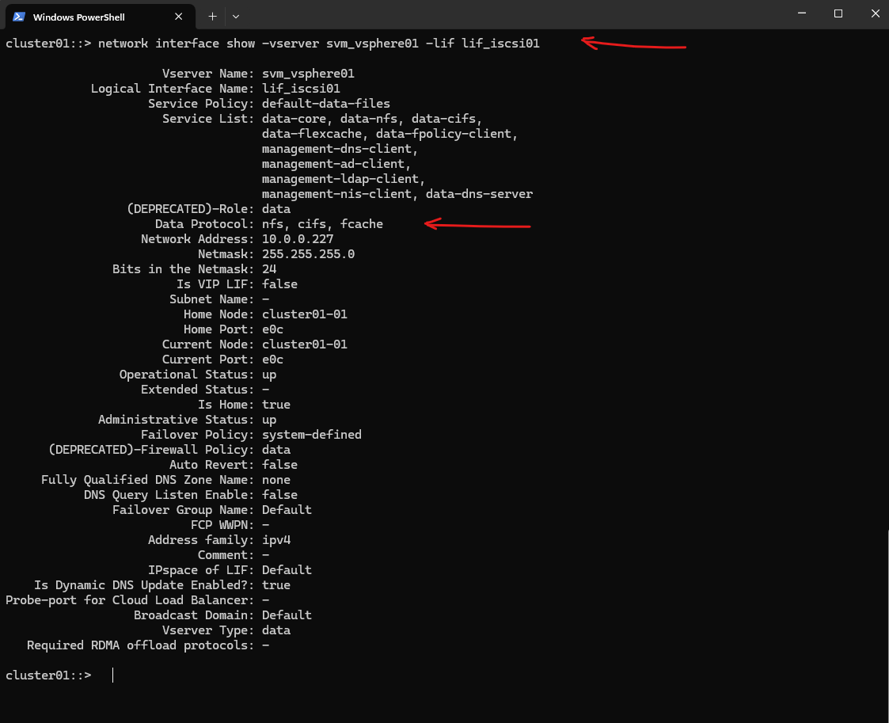Viewport: 889px width, 723px height.
Task: Close the Windows PowerShell tab
Action: click(x=179, y=17)
